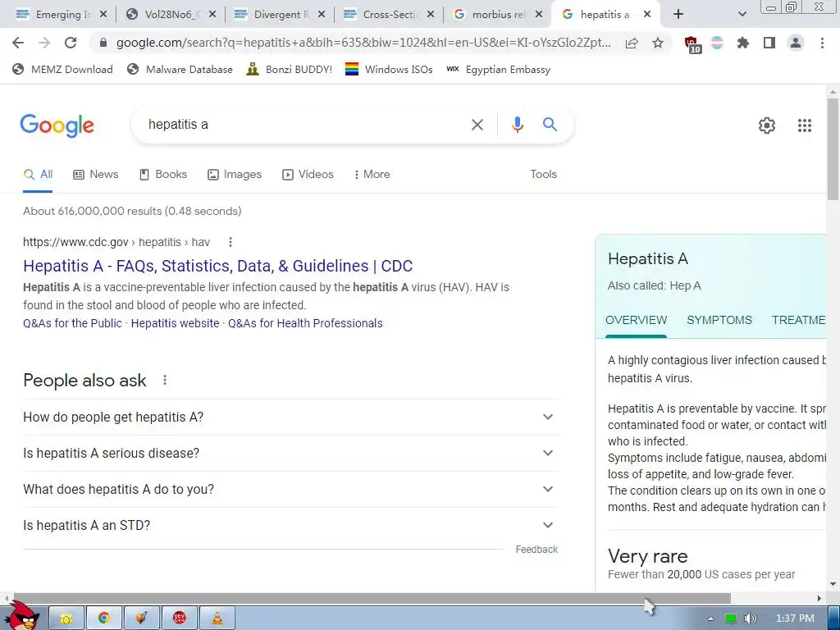The height and width of the screenshot is (630, 840).
Task: Open the red DEV-C++ taskbar icon
Action: (x=180, y=619)
